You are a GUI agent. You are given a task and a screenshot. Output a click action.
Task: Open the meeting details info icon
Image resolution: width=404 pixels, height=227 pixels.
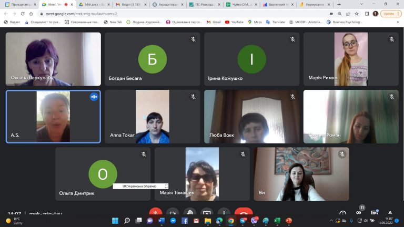tap(343, 213)
